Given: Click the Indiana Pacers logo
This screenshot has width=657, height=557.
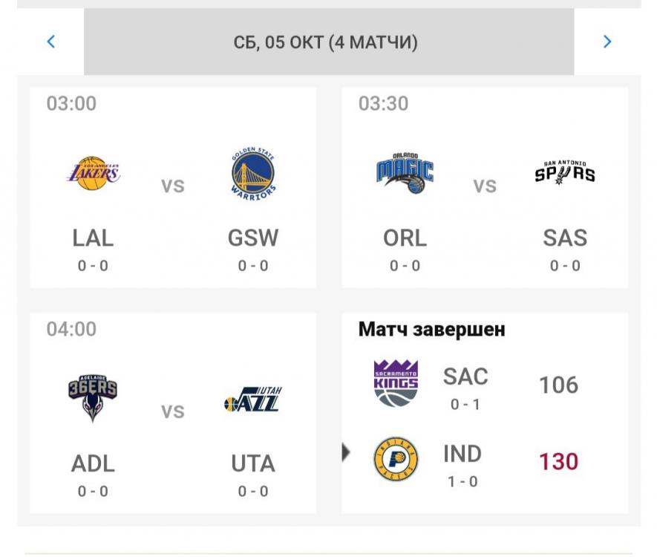Looking at the screenshot, I should [396, 460].
